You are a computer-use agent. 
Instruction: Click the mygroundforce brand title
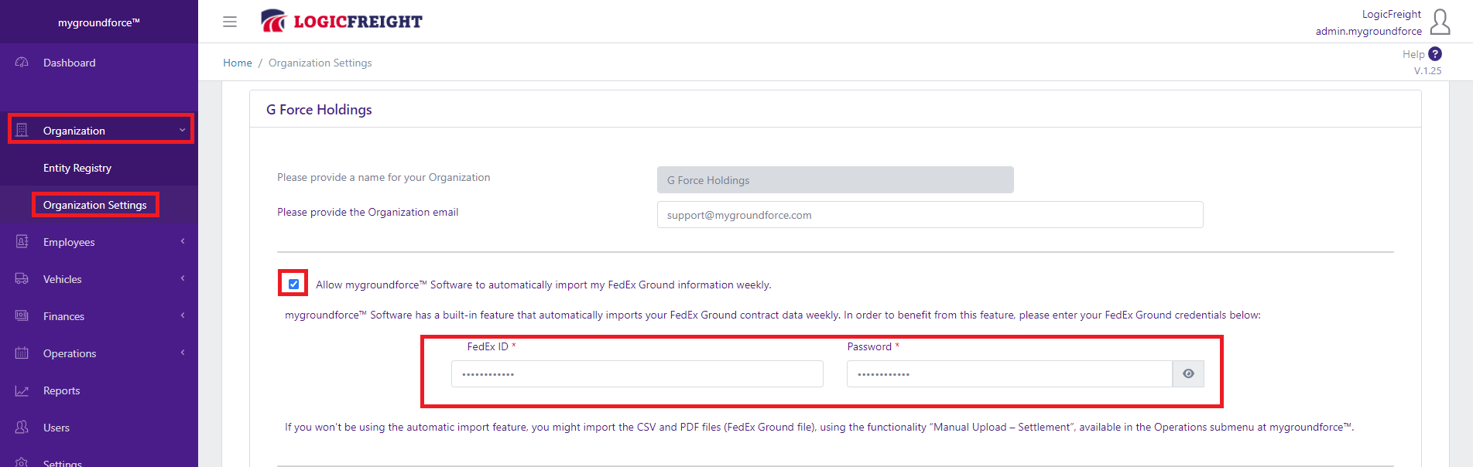tap(99, 22)
